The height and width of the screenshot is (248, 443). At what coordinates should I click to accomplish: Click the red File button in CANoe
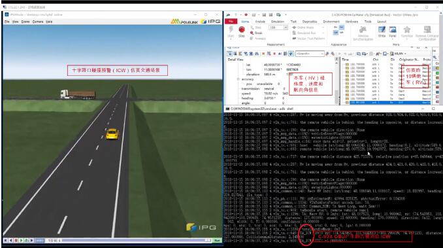pos(231,22)
